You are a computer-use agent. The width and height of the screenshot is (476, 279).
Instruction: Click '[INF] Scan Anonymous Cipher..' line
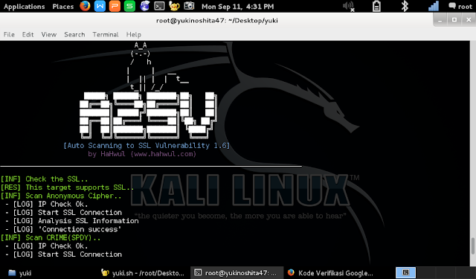point(61,196)
